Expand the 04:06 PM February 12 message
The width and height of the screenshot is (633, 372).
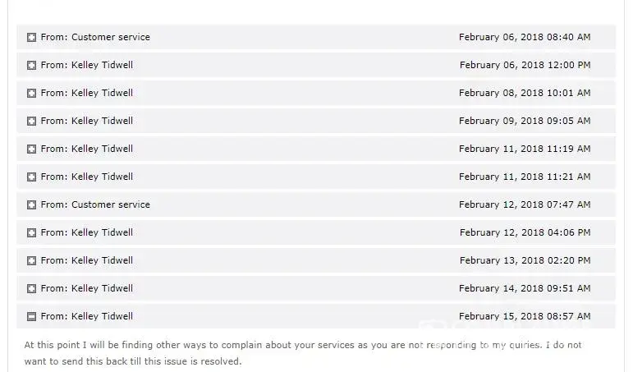coord(32,233)
